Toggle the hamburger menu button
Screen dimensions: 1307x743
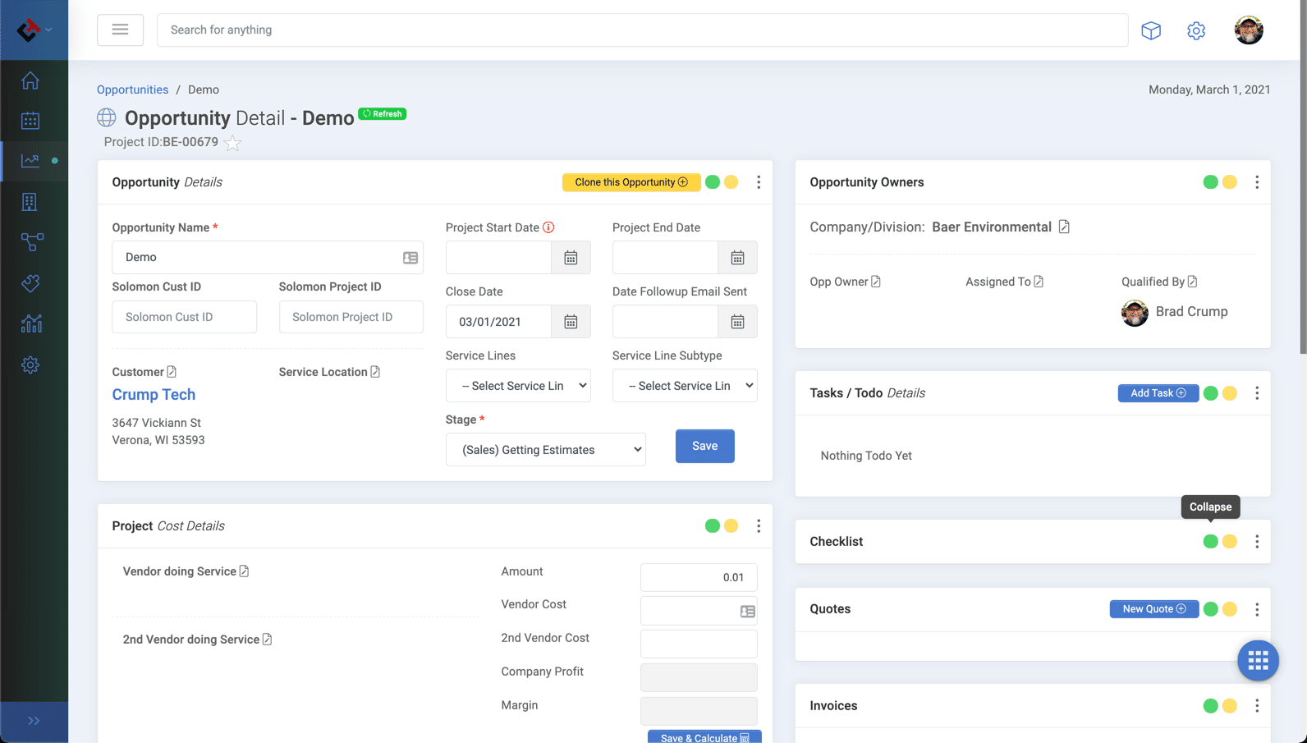120,30
